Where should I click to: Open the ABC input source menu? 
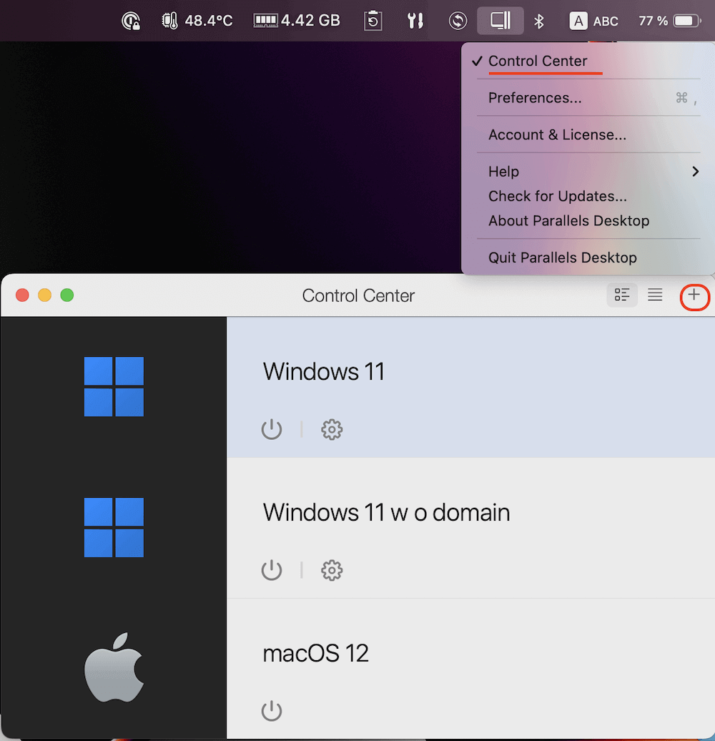tap(593, 21)
